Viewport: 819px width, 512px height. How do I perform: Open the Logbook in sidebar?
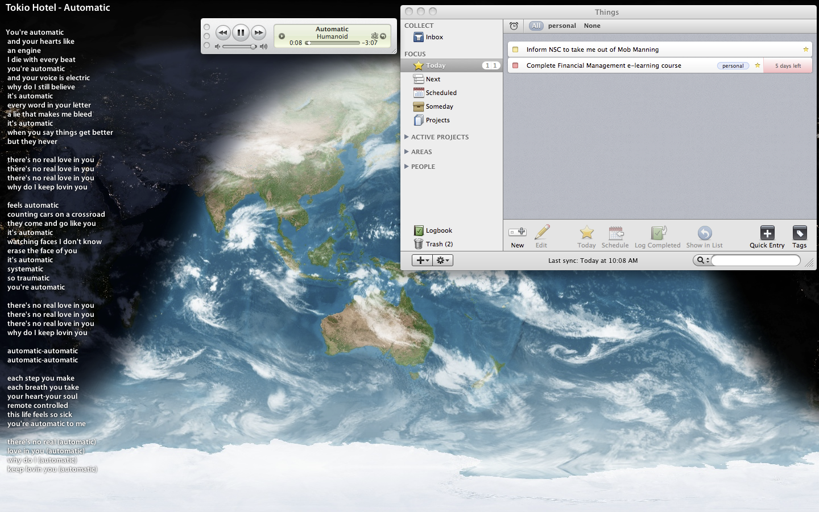(x=439, y=230)
